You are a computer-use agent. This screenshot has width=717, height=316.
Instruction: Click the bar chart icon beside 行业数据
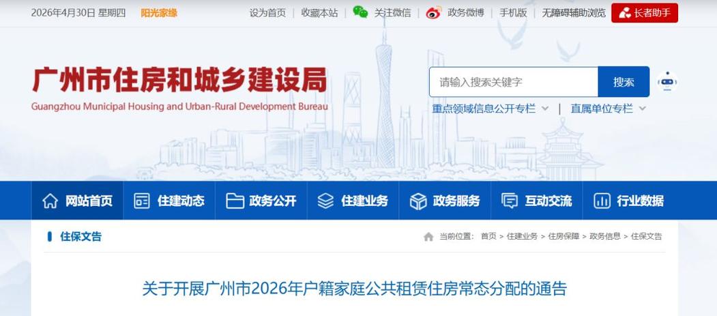pos(602,201)
